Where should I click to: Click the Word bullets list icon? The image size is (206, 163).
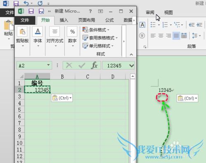pos(153,25)
